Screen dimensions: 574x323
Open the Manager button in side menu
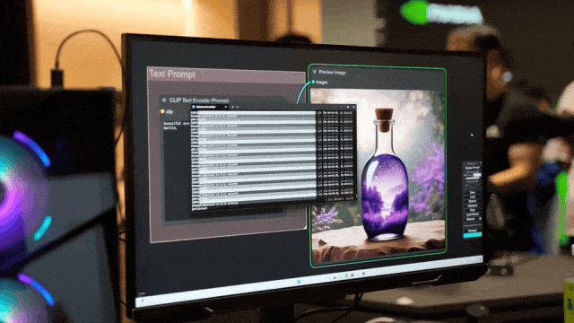[x=473, y=231]
